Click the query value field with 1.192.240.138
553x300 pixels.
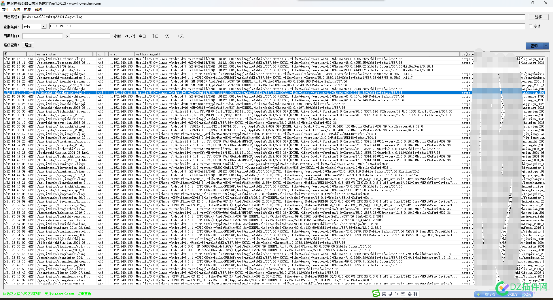pyautogui.click(x=287, y=26)
